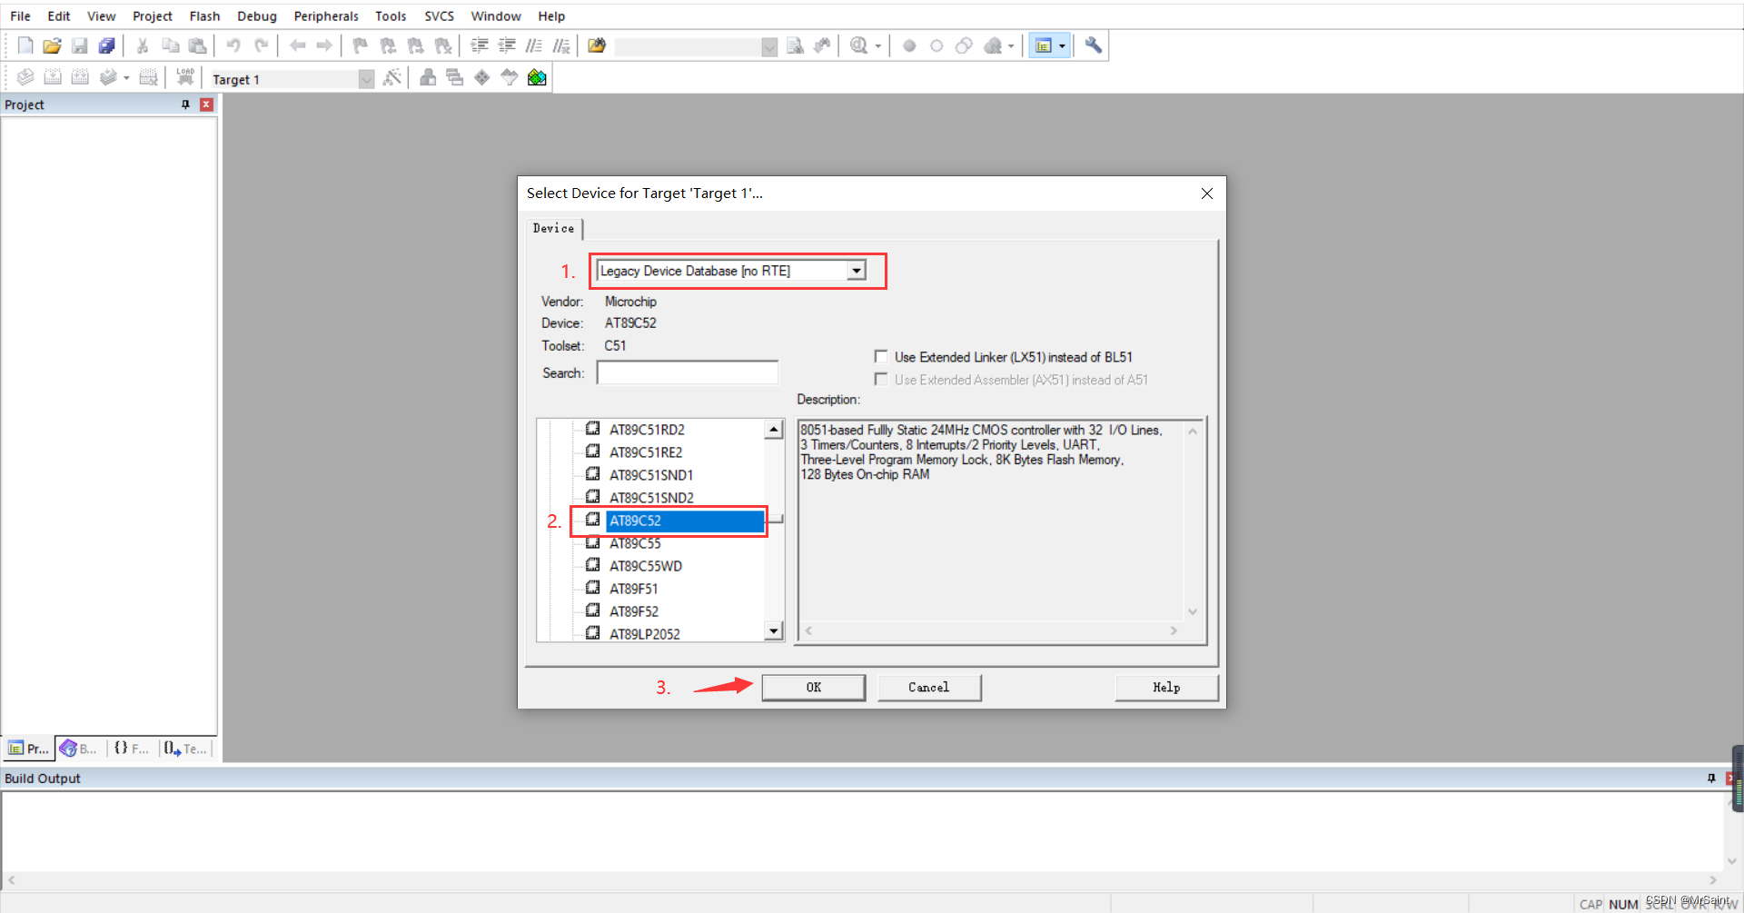Open the Flash menu
1744x913 pixels.
[x=204, y=15]
